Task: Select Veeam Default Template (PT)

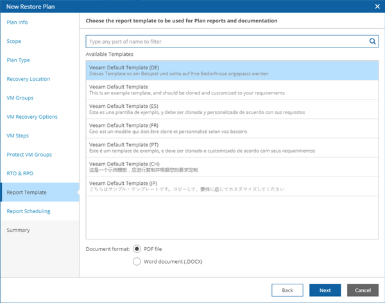Action: (228, 148)
